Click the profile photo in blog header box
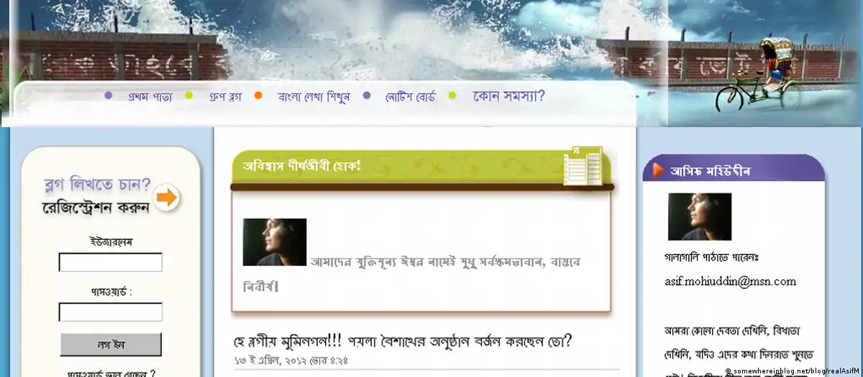 click(275, 242)
